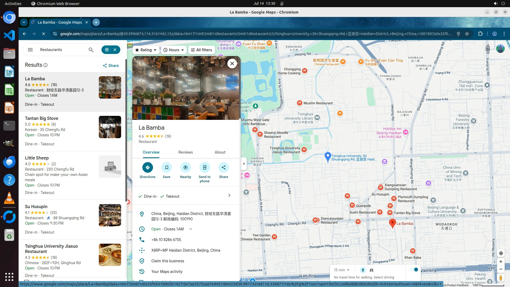The image size is (510, 287).
Task: Click the magnifier search icon
Action: point(91,50)
